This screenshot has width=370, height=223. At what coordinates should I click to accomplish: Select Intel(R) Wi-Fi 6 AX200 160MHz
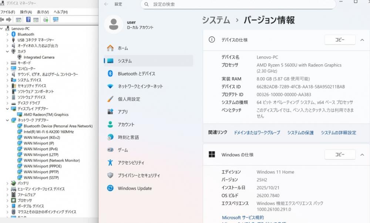(x=48, y=132)
